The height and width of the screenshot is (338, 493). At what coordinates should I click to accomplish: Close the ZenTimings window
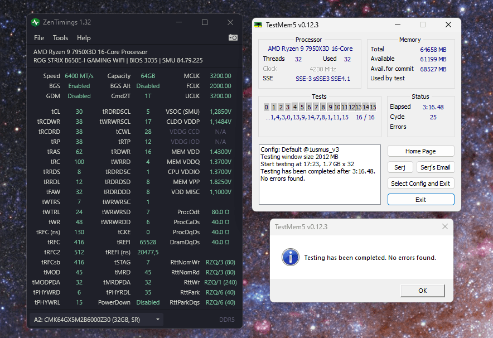230,22
